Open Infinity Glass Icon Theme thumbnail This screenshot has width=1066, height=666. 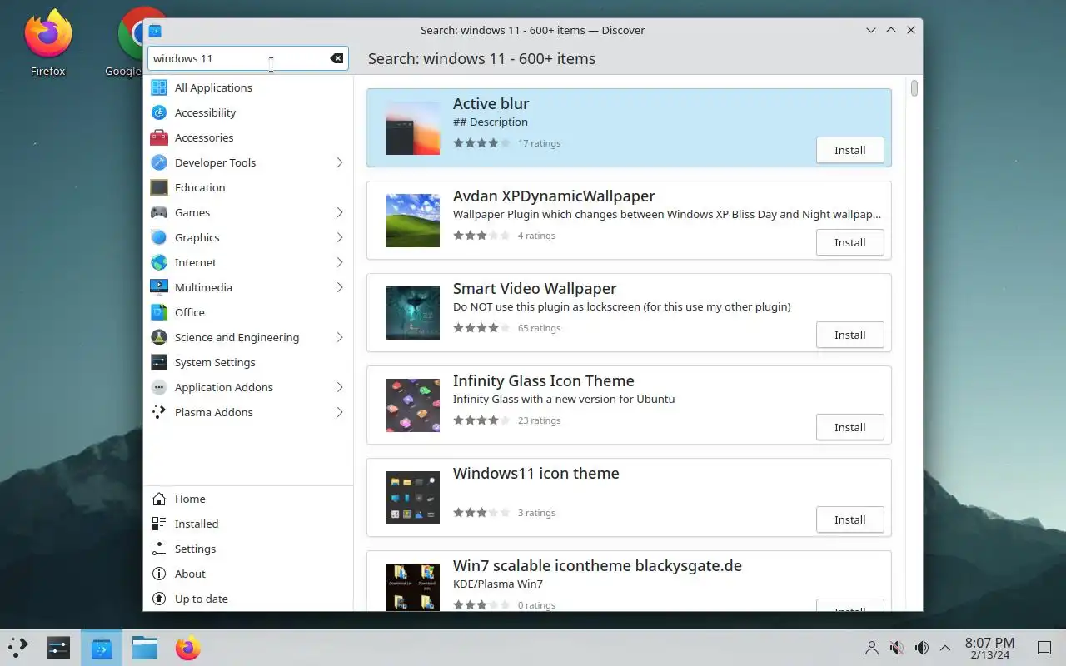[413, 405]
